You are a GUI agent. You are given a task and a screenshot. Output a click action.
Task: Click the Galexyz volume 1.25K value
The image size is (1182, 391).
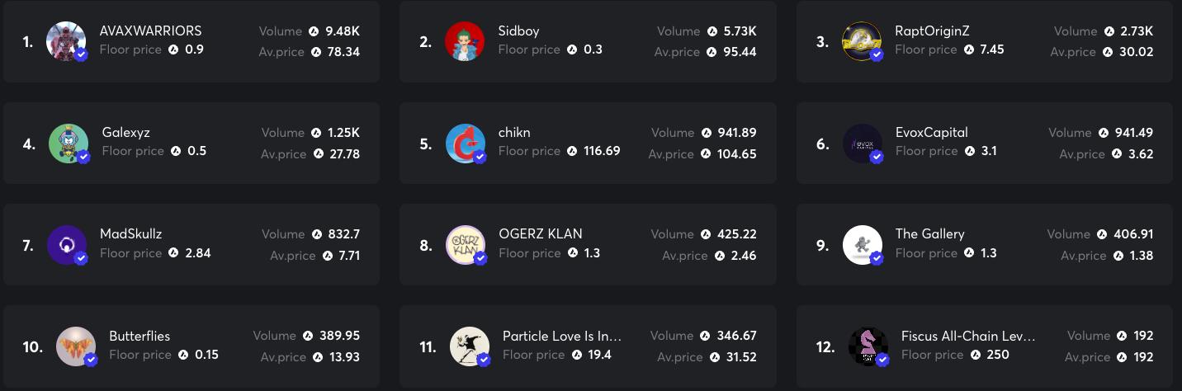coord(343,132)
